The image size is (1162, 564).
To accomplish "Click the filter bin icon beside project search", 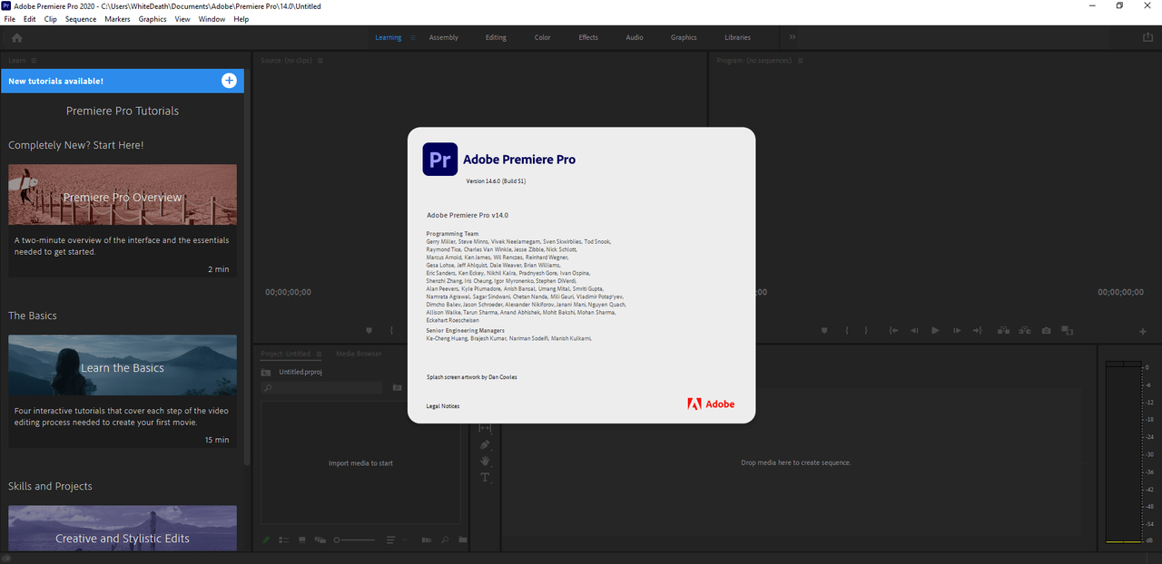I will point(397,387).
